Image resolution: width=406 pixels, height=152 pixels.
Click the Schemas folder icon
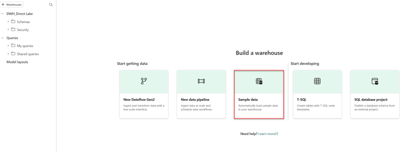(13, 22)
